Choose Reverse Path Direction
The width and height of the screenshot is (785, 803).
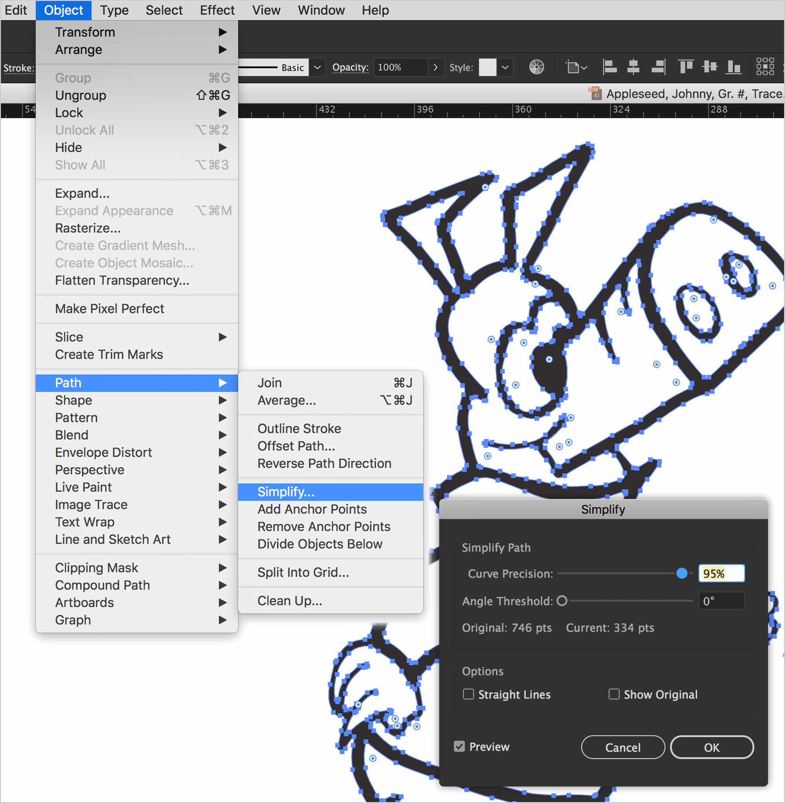330,464
